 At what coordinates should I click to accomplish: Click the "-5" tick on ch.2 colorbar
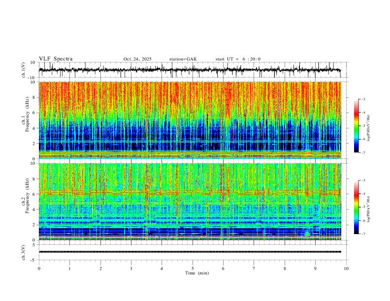click(363, 207)
